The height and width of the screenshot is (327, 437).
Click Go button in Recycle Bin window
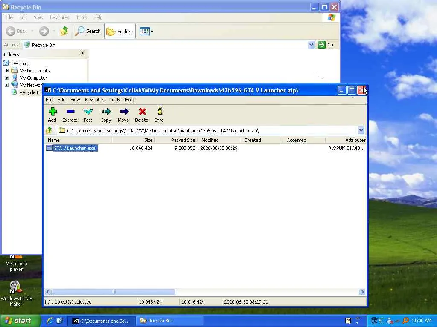click(326, 44)
